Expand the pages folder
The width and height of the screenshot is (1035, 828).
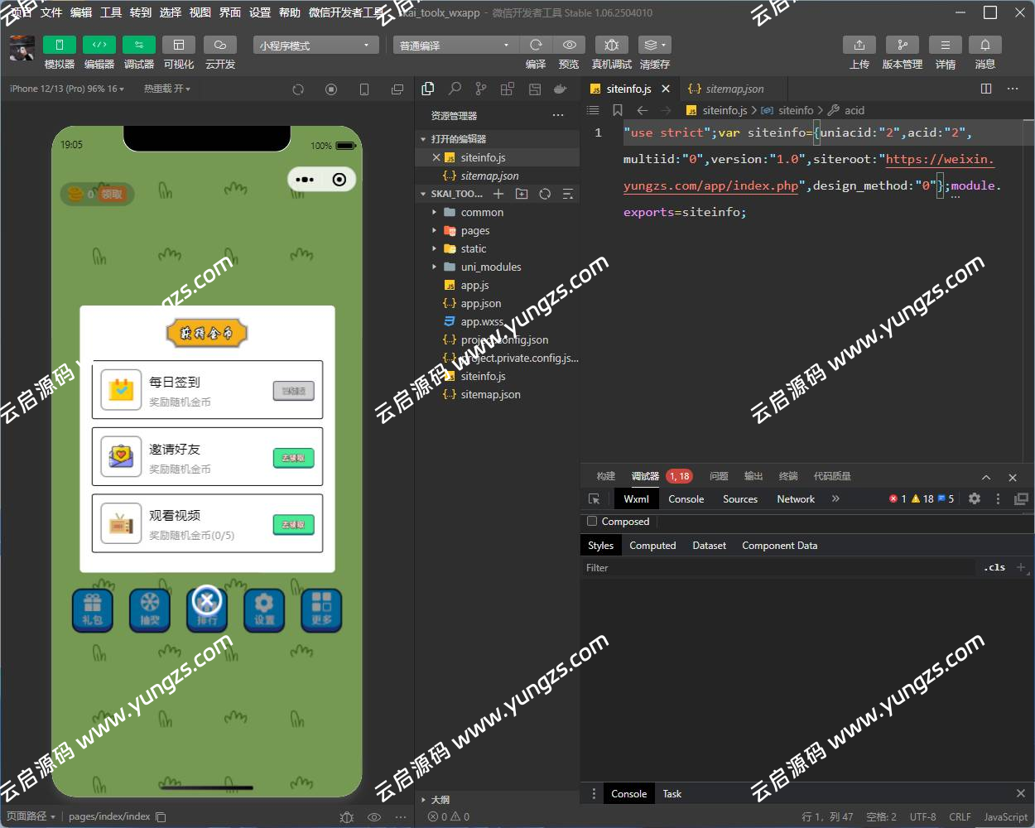(x=474, y=231)
